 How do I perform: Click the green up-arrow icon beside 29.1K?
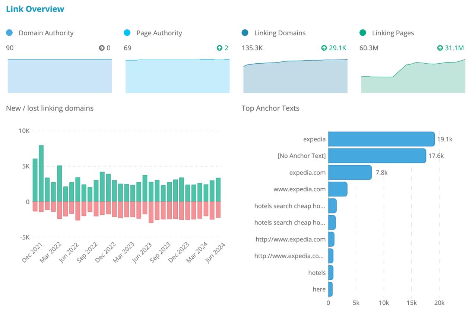coord(324,48)
